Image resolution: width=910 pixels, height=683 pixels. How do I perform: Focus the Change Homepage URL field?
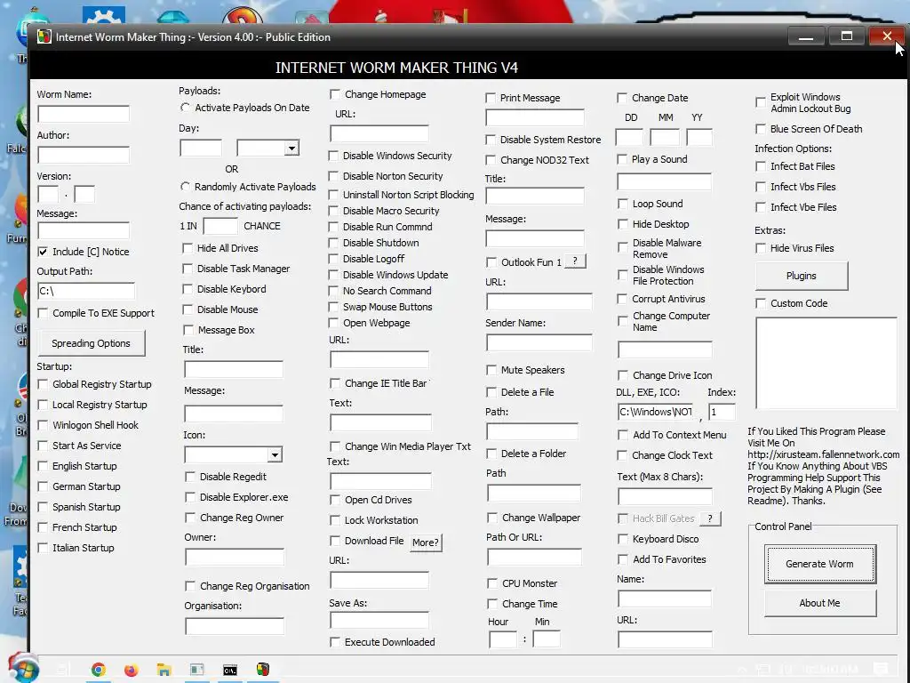coord(379,133)
